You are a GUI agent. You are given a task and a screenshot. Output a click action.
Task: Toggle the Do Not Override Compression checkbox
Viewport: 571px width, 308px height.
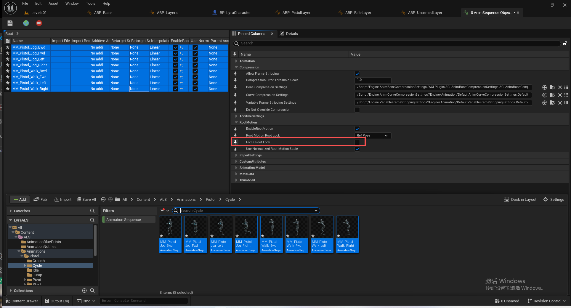[357, 110]
